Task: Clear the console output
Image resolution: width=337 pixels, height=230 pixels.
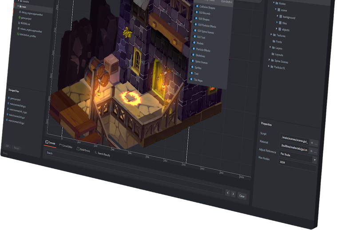Action: 242,196
